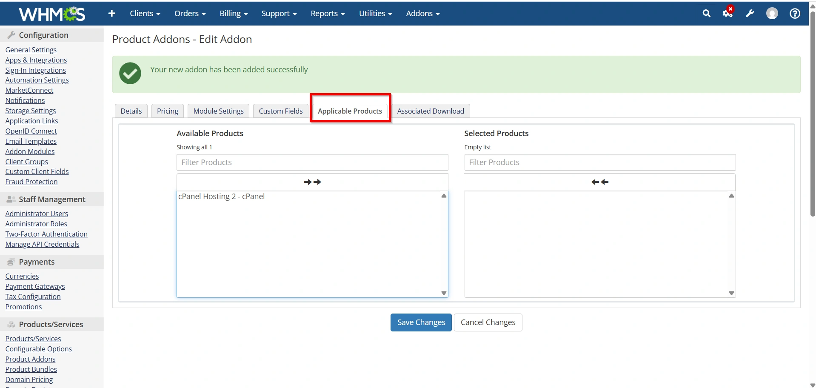Screen dimensions: 816x388
Task: Open Email Templates link
Action: coord(31,141)
